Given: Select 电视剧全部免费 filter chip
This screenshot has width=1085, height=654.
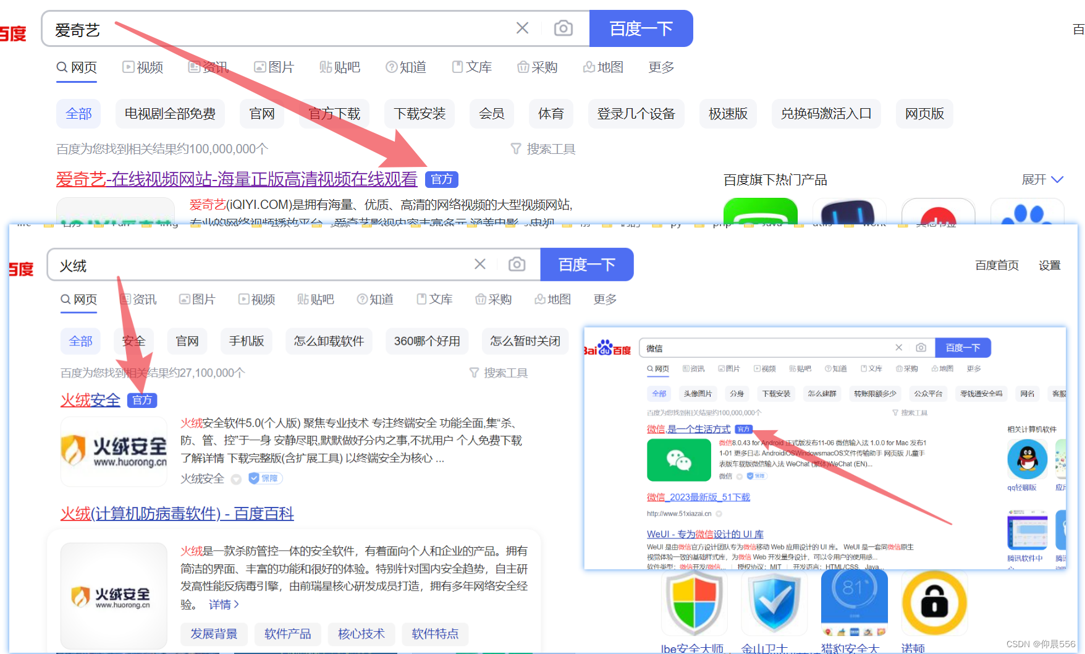Looking at the screenshot, I should coord(170,114).
